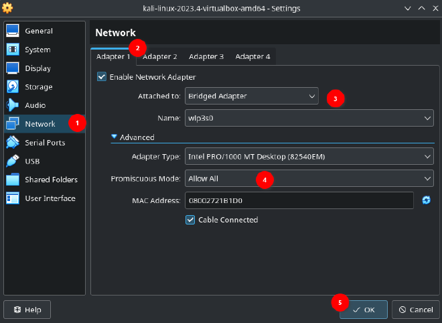Open the Shared Folders settings page
This screenshot has width=442, height=323.
pos(45,180)
